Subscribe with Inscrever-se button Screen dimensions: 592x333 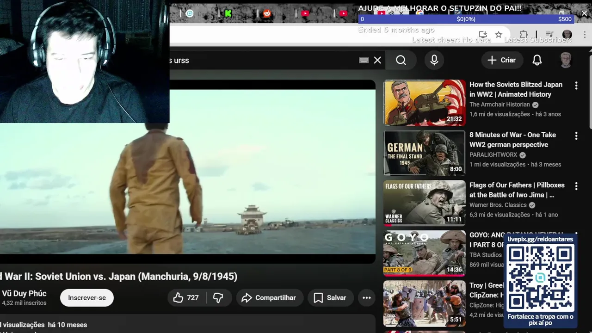pos(87,298)
